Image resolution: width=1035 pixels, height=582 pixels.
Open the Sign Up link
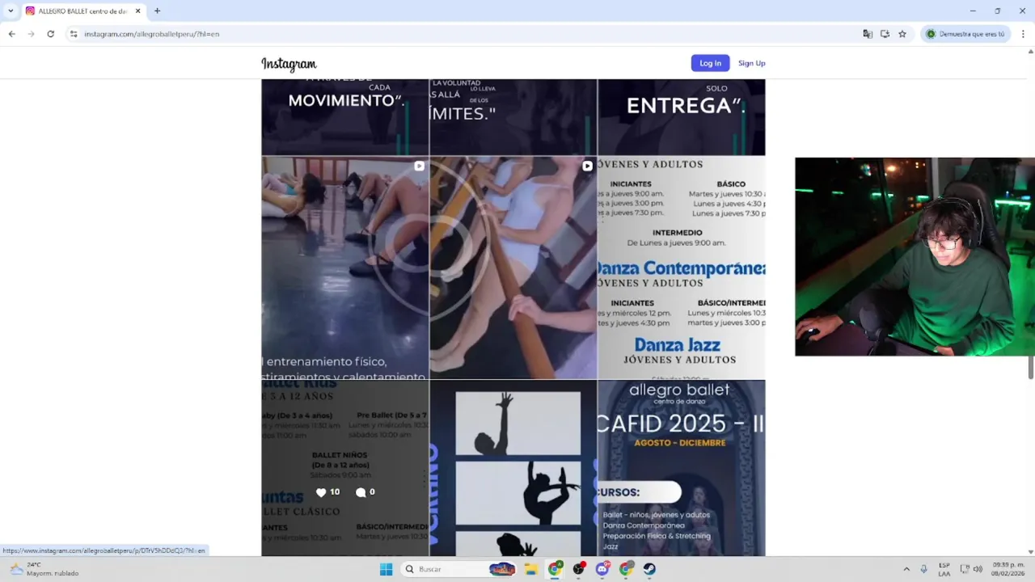(x=751, y=63)
